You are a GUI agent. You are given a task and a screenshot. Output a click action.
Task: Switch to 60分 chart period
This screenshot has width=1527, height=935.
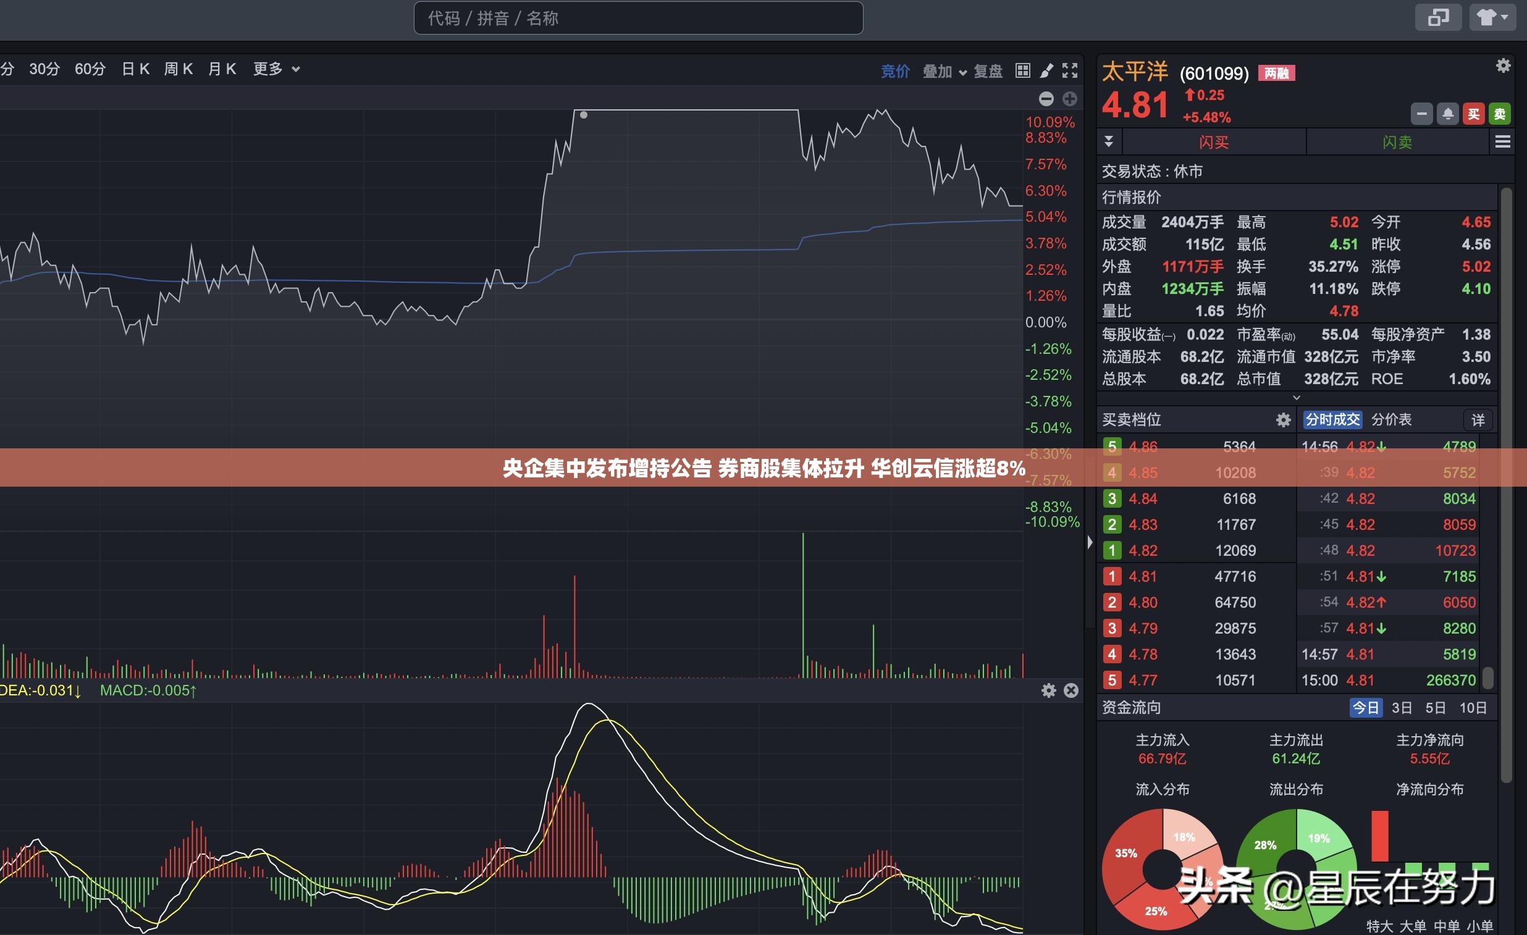[x=90, y=69]
